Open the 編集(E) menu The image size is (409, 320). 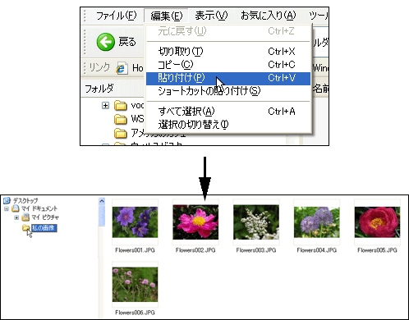[x=166, y=16]
